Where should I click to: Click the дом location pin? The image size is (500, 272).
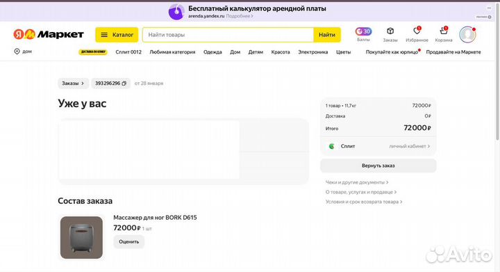click(17, 51)
